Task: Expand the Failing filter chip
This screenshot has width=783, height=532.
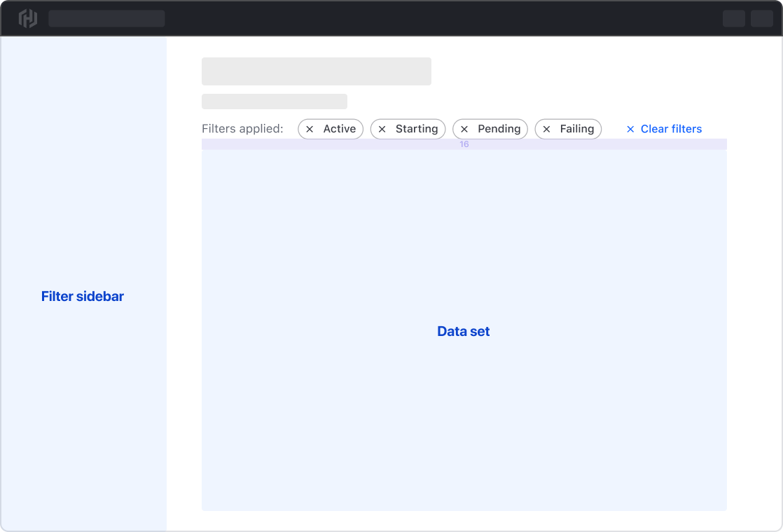Action: [568, 129]
